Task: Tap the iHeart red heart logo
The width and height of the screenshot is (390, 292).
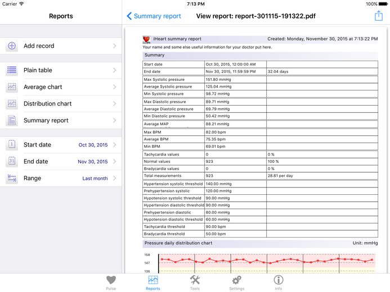Action: click(x=146, y=39)
